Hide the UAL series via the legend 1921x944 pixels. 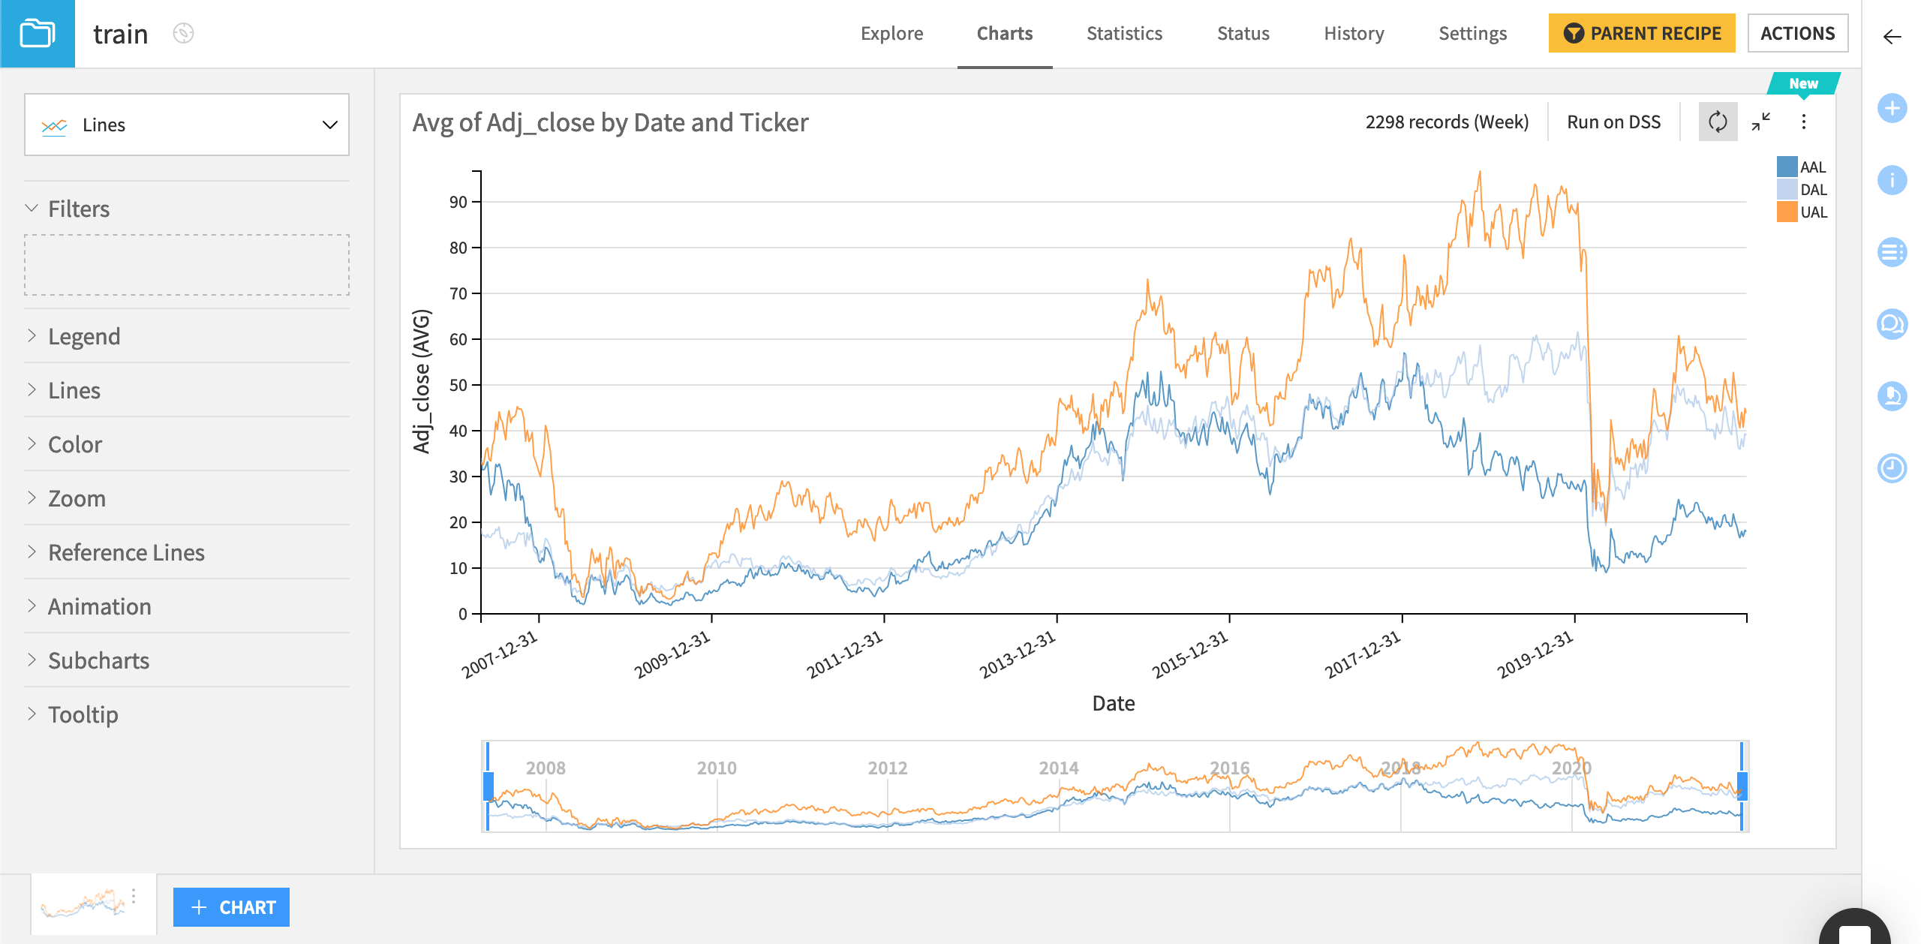pos(1811,212)
